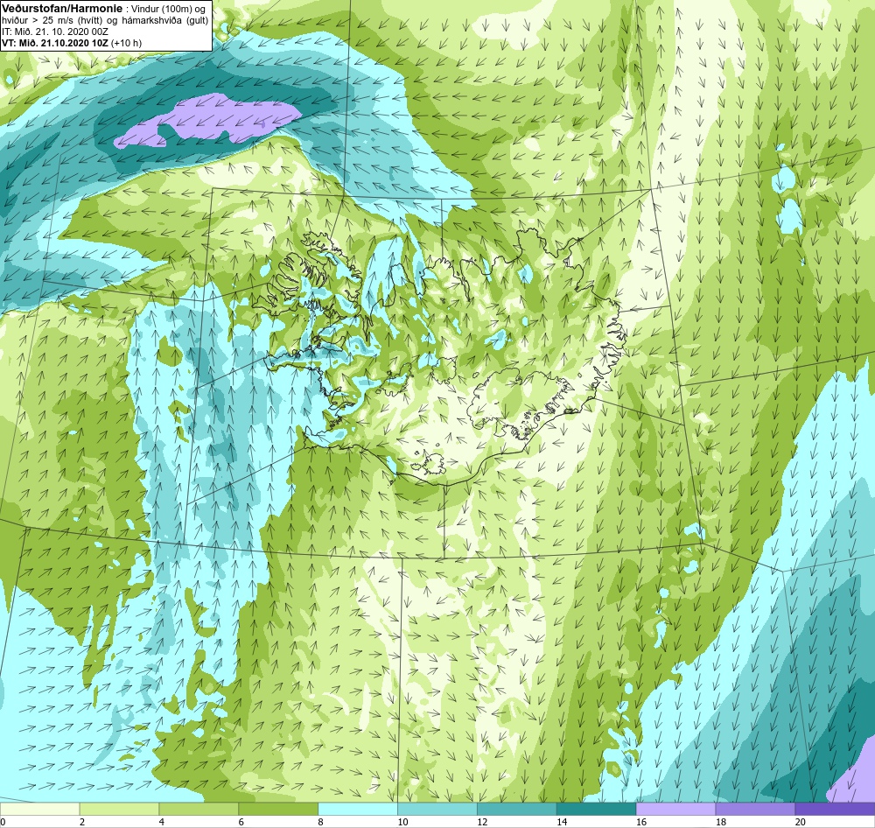Viewport: 875px width, 828px height.
Task: Click the legend scale label "0"
Action: coord(3,822)
